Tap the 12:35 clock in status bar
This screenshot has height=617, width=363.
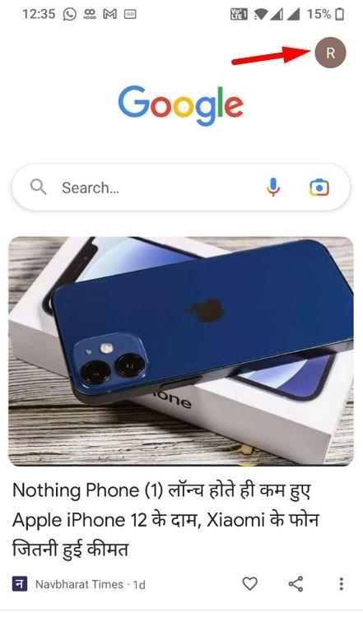(39, 14)
